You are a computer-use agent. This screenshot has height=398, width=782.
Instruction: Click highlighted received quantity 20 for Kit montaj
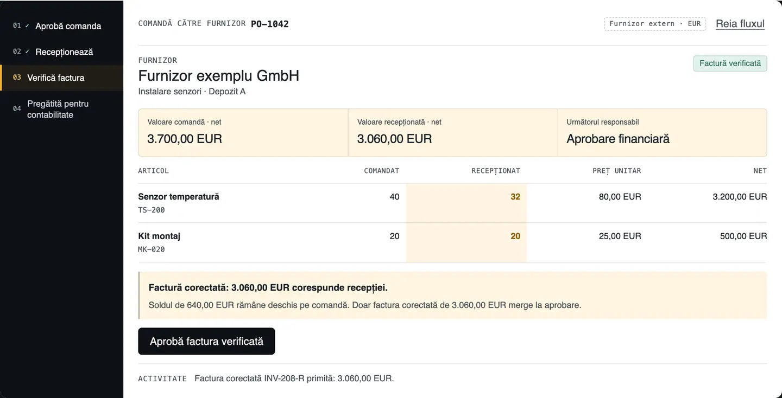point(515,236)
